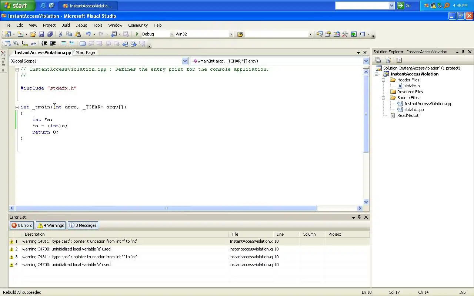Sort errors by the Description column
474x296 pixels.
tap(126, 234)
